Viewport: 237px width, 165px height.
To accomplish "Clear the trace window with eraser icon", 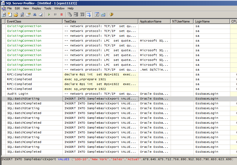I will [x=41, y=14].
